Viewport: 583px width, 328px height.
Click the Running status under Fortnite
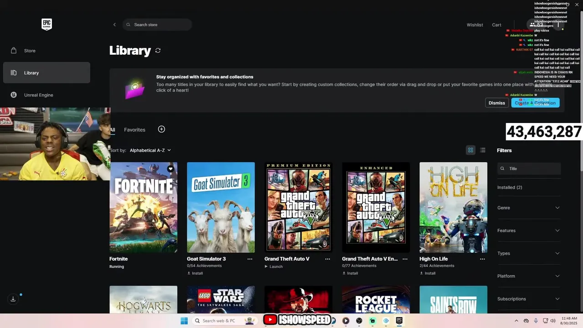117,266
